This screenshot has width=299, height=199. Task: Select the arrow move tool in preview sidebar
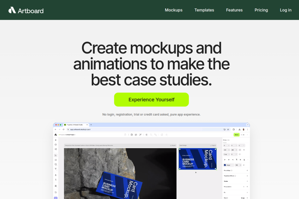coord(56,155)
